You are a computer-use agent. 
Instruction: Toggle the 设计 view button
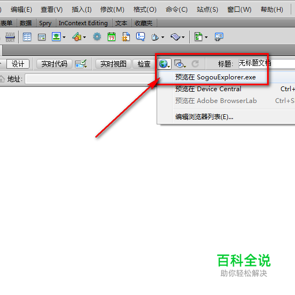[18, 64]
